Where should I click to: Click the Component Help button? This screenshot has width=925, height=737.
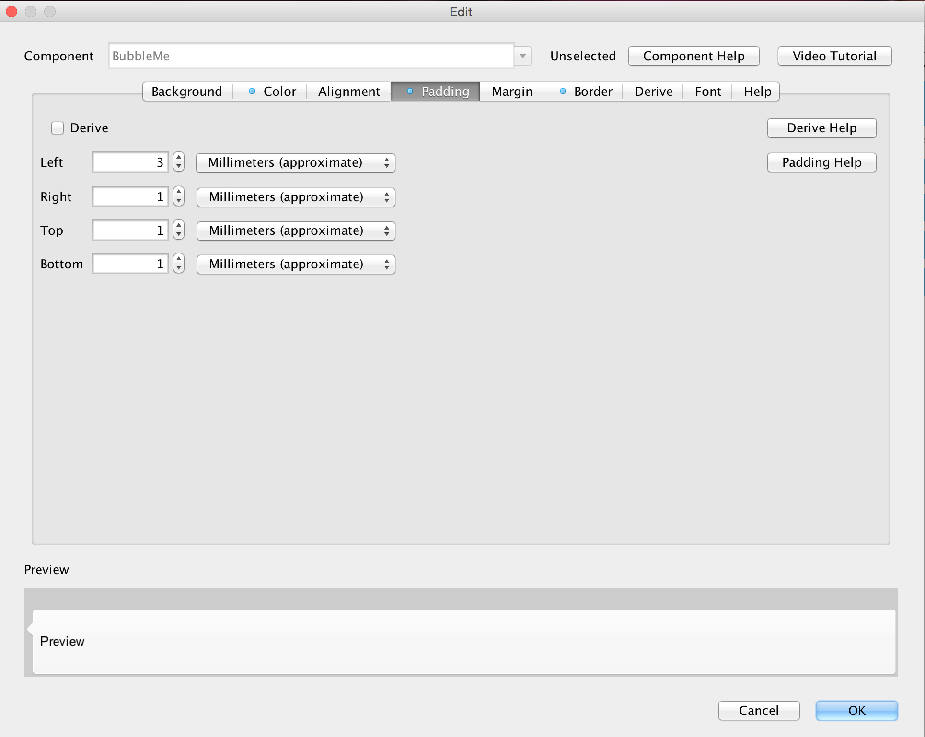[694, 56]
